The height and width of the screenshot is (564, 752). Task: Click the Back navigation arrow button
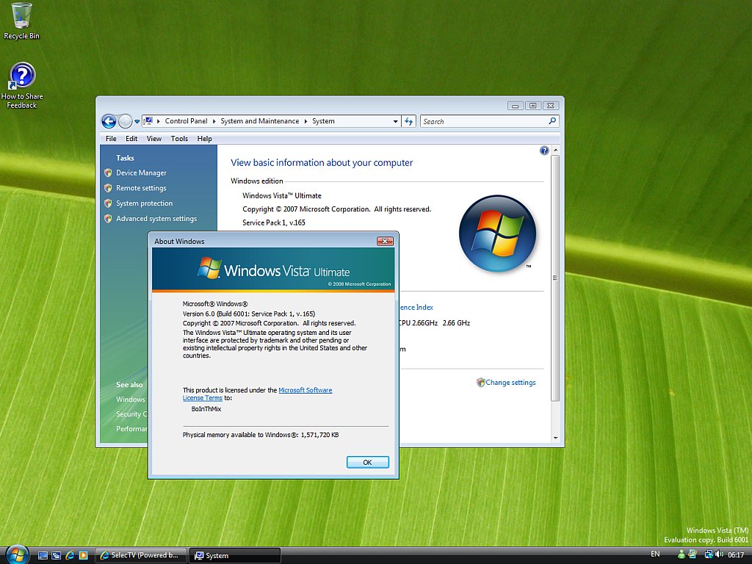[109, 122]
